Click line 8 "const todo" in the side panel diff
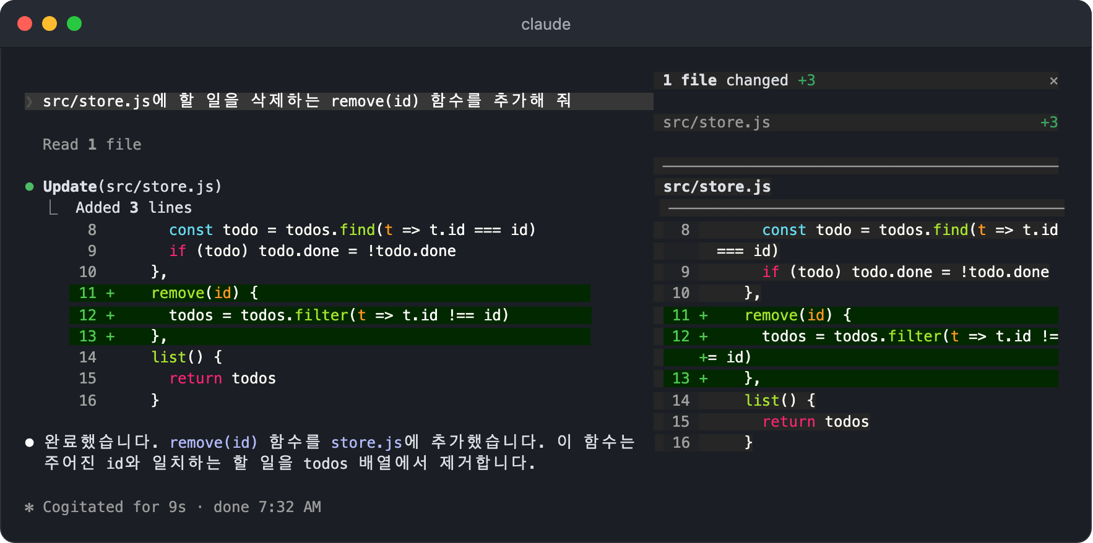The image size is (1093, 543). point(856,241)
